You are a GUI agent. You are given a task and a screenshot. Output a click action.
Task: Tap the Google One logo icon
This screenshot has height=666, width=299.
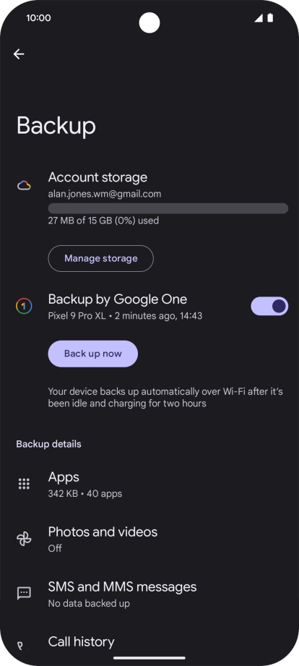(24, 306)
